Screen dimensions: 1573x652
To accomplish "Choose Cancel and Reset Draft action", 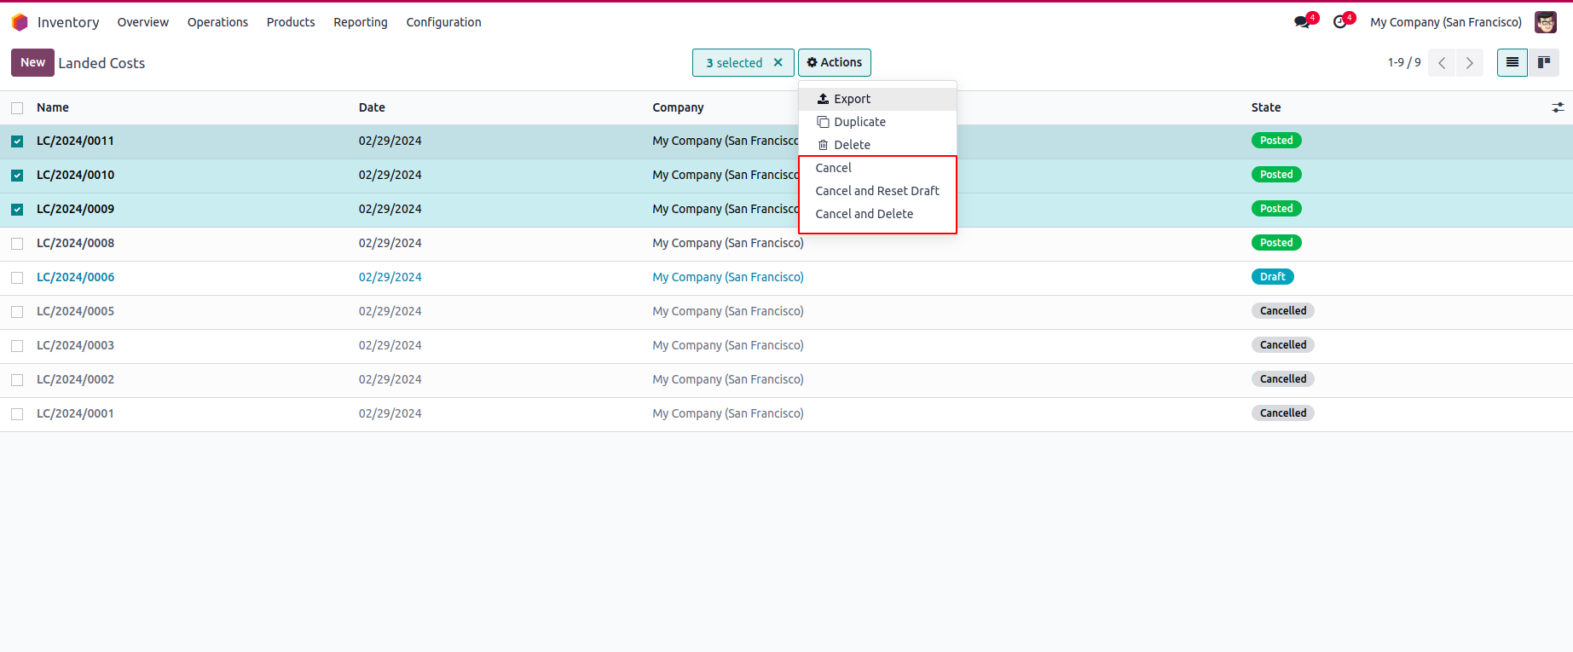I will (x=877, y=191).
